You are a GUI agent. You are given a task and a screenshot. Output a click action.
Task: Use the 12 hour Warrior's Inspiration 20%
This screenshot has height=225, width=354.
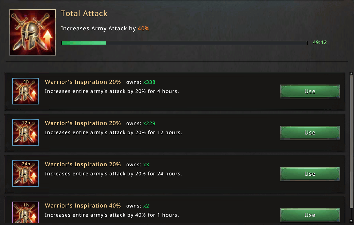pos(310,132)
